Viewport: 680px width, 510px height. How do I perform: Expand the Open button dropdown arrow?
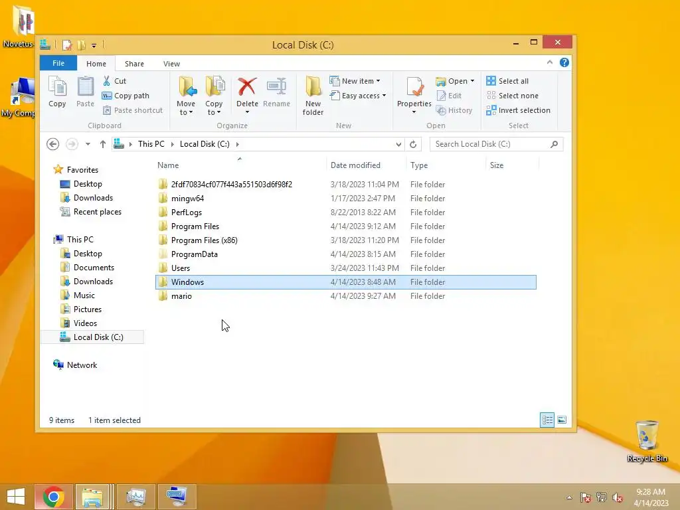tap(472, 80)
